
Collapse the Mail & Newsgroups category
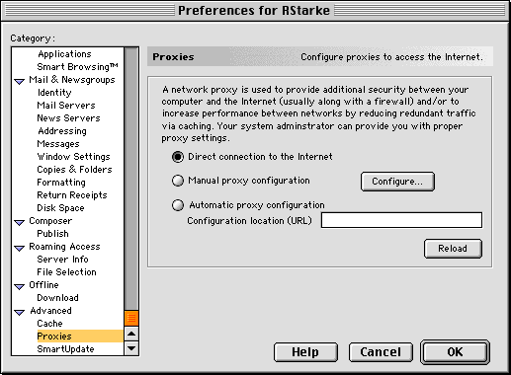pos(20,81)
